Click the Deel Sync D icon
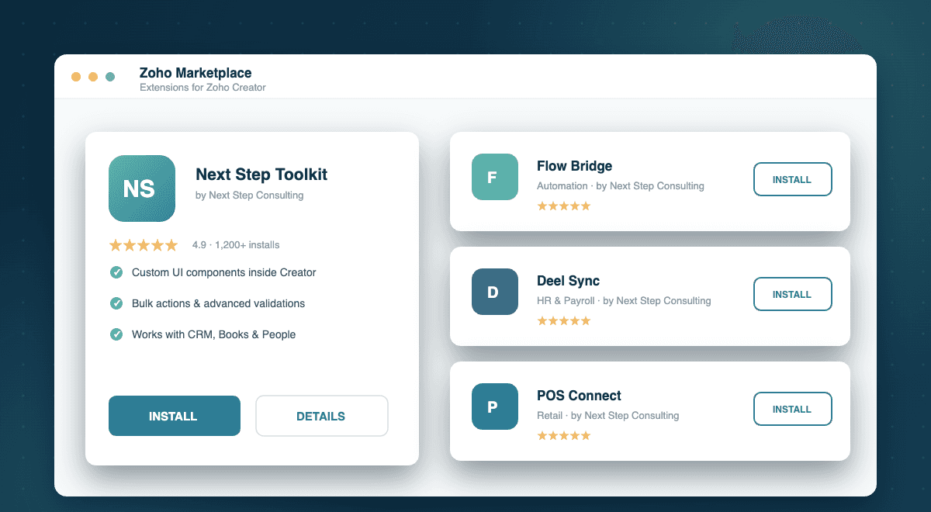 [495, 292]
